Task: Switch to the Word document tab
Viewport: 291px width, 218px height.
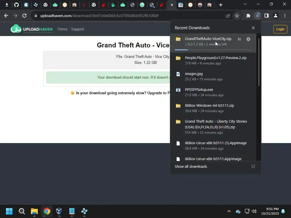Action: (181, 5)
